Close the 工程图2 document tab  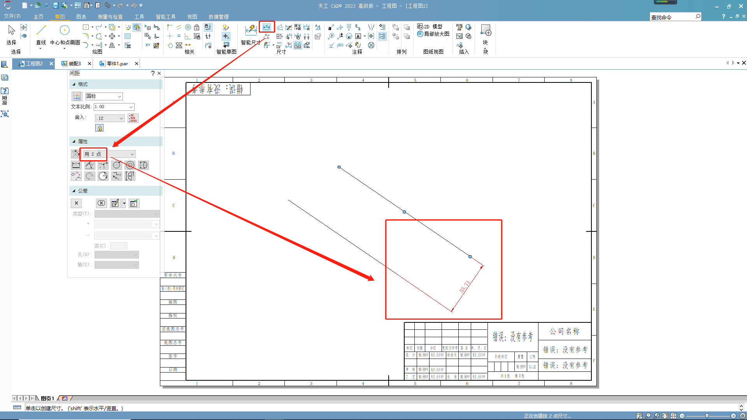coord(51,63)
